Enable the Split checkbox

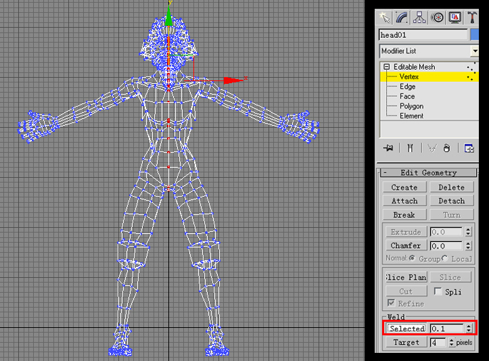(438, 291)
